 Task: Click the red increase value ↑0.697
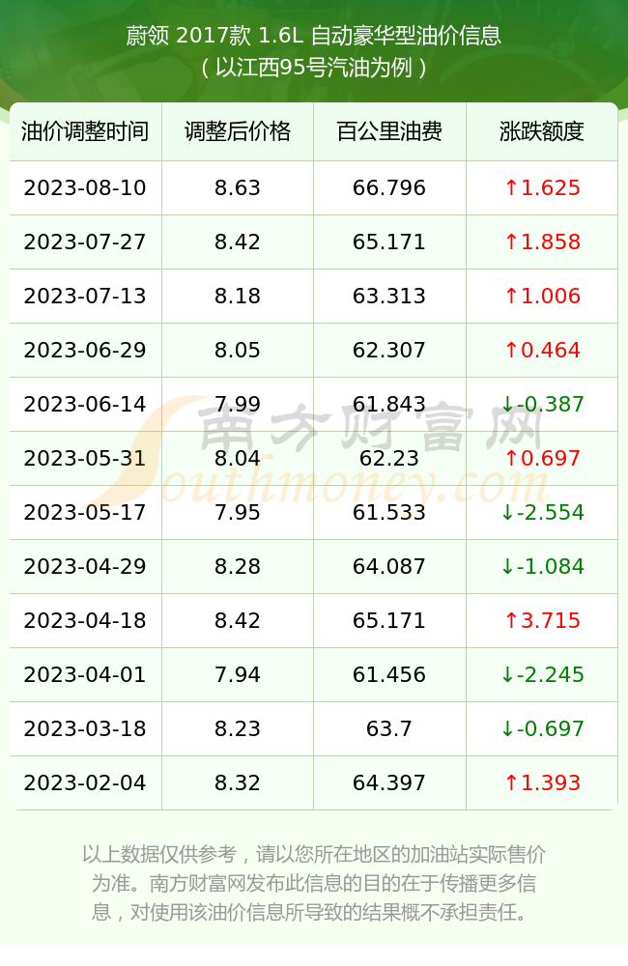[542, 459]
